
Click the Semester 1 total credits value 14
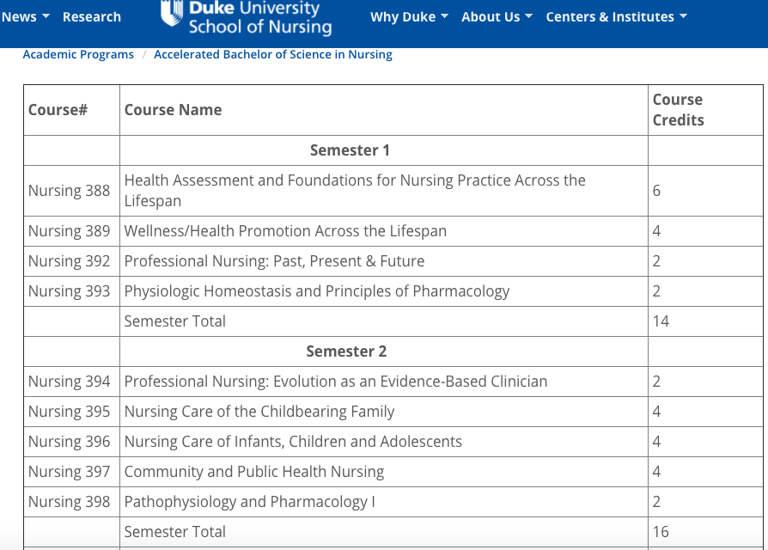(x=660, y=321)
